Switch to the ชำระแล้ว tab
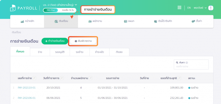Image resolution: width=221 pixels, height=104 pixels. [100, 52]
